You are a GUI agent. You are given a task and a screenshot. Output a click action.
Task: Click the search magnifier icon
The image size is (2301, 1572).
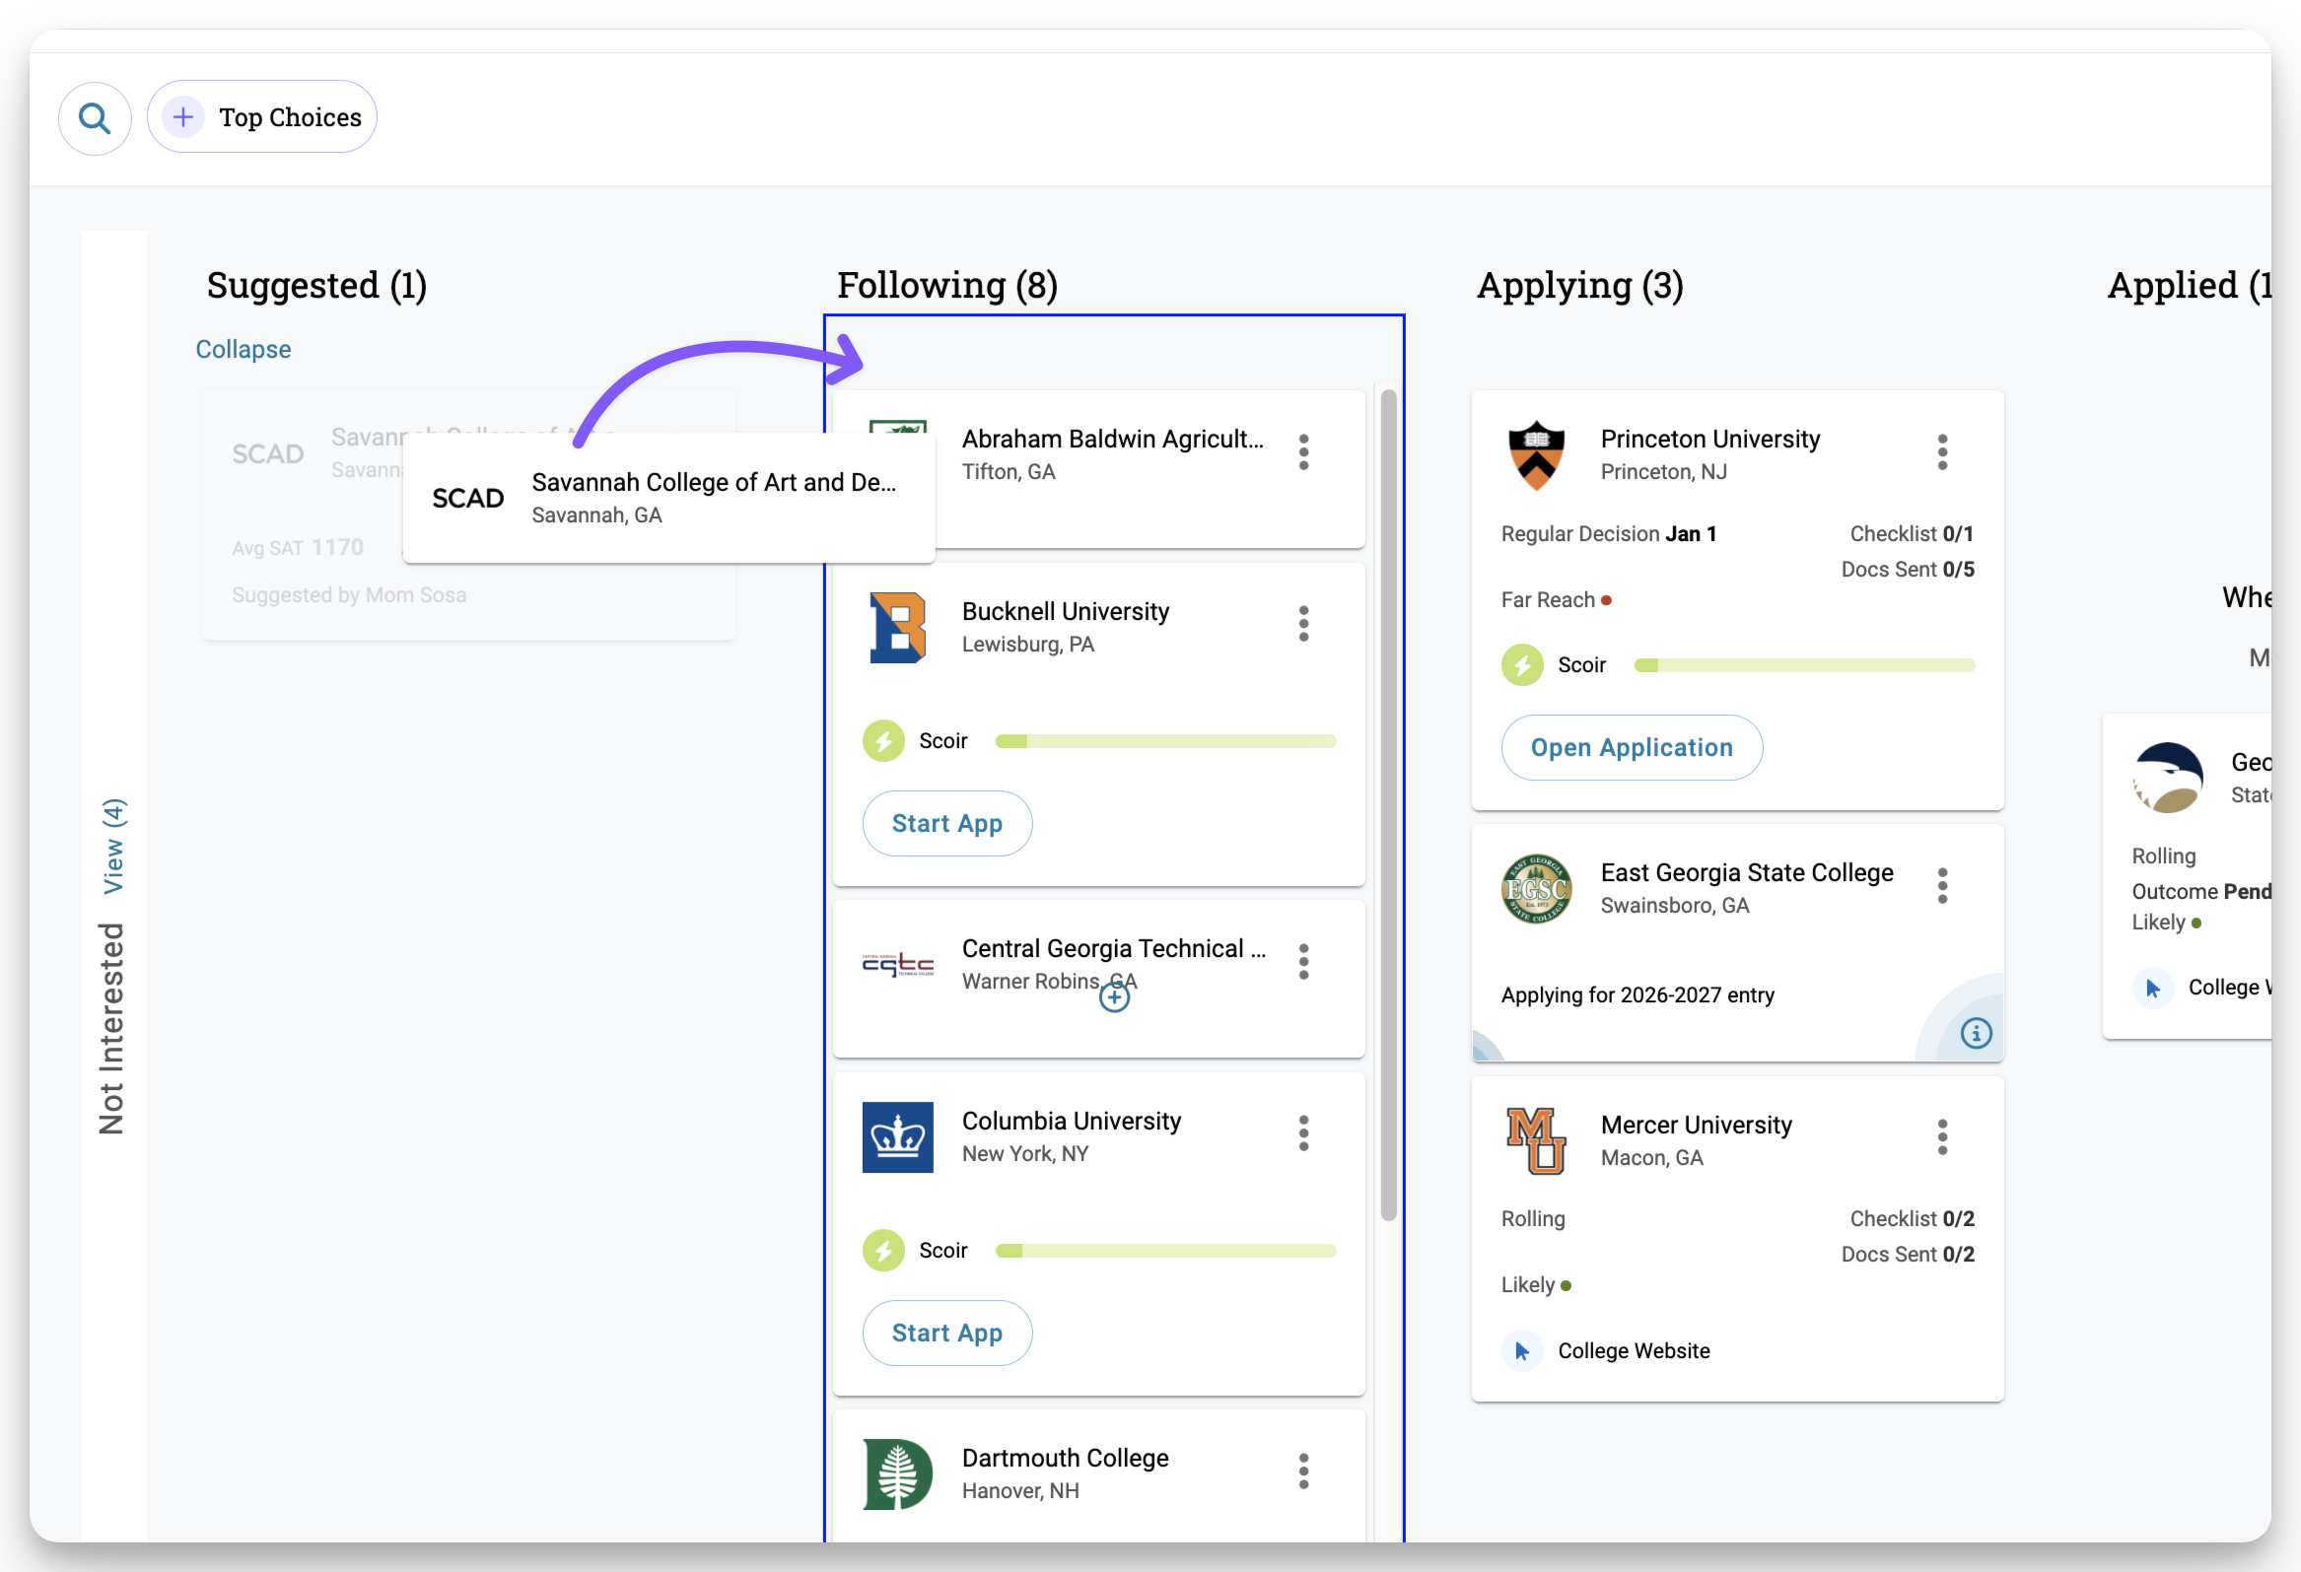pos(95,118)
